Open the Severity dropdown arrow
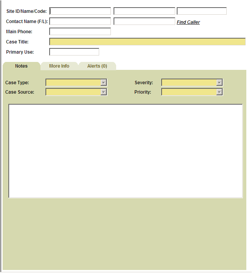 coord(219,83)
